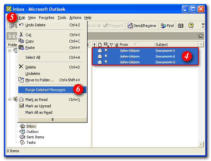This screenshot has height=161, width=211.
Task: Open the Tools menu
Action: (62, 18)
